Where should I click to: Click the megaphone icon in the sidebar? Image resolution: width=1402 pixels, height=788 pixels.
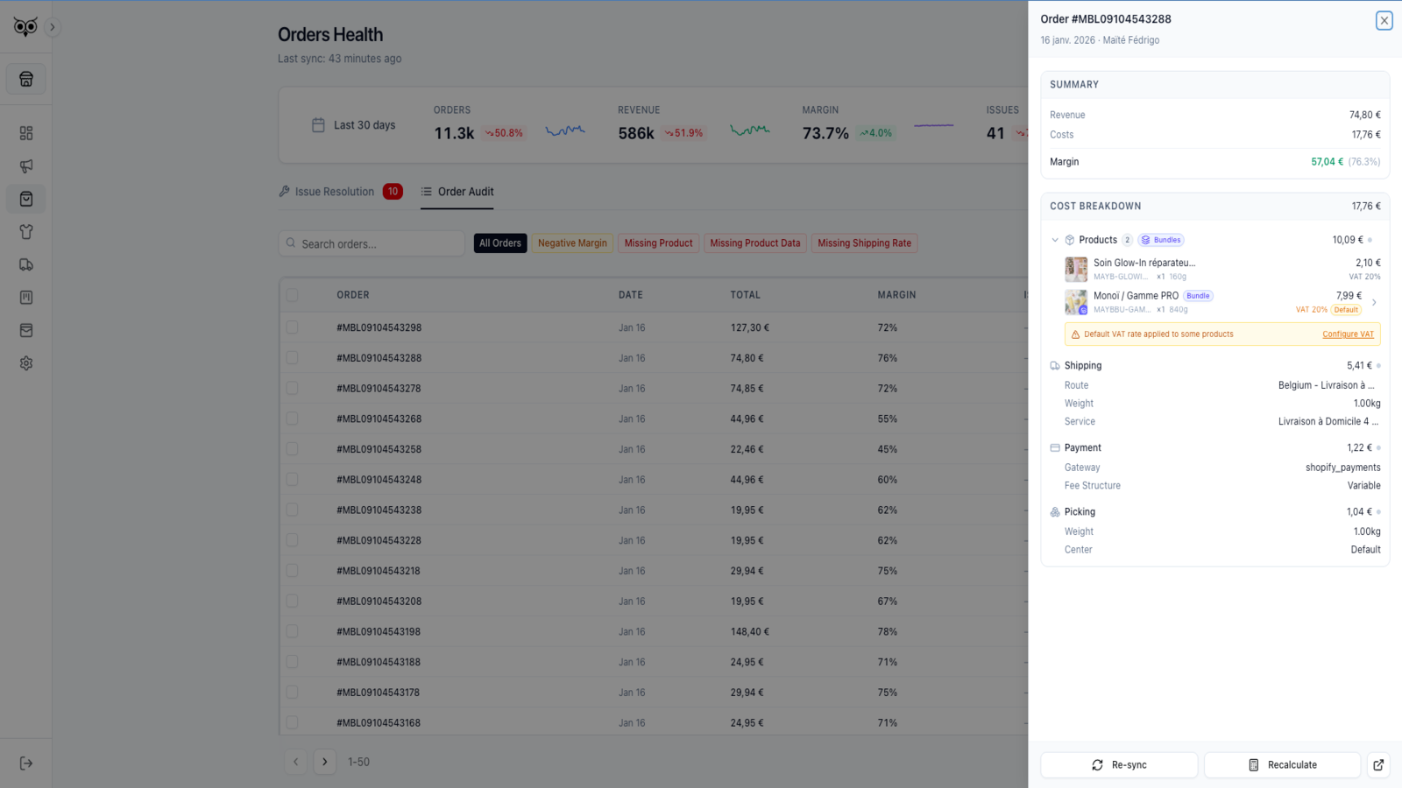pos(26,166)
